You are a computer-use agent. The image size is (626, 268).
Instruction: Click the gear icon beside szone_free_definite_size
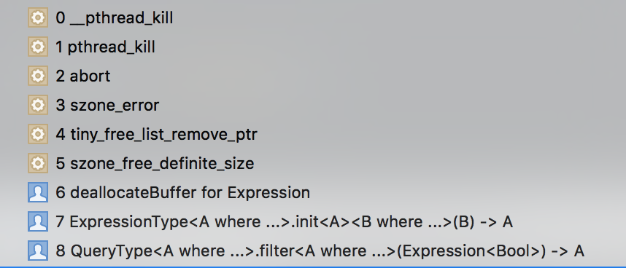[x=38, y=163]
